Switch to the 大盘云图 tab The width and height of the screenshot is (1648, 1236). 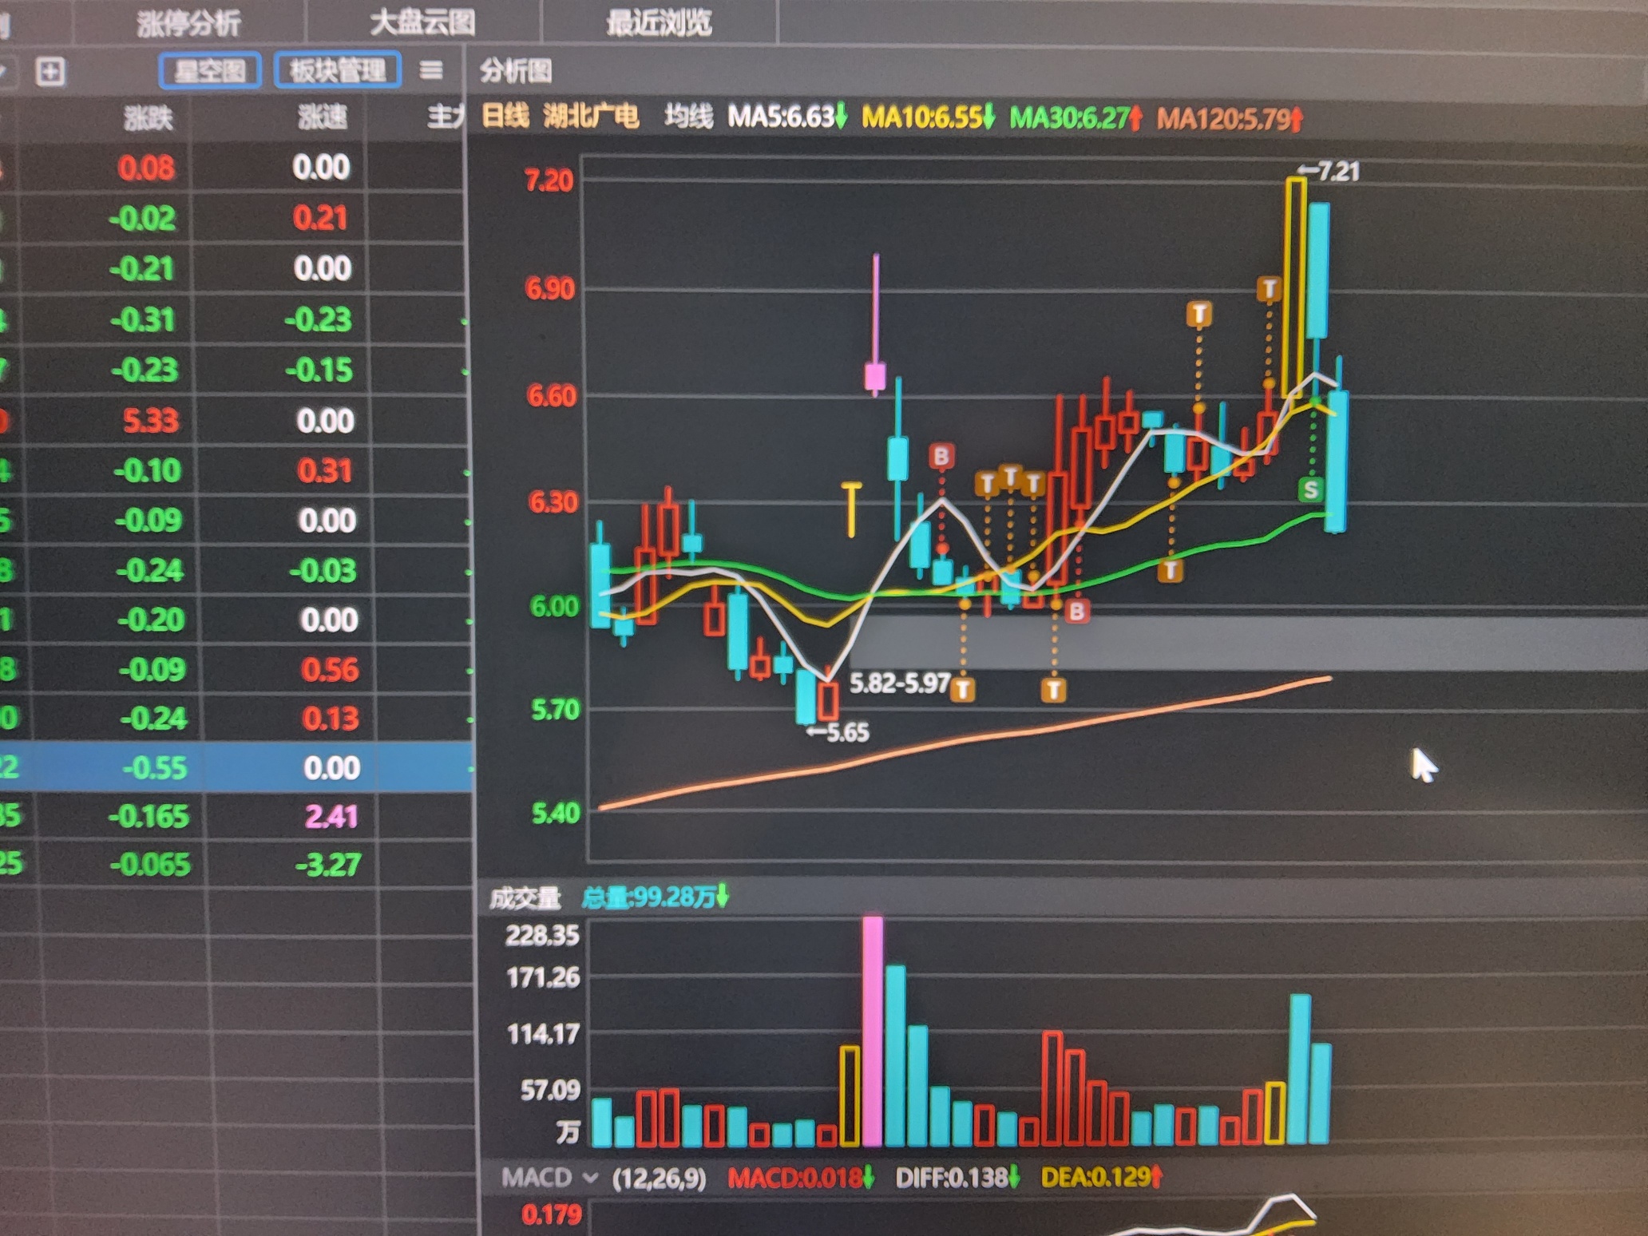pyautogui.click(x=422, y=23)
